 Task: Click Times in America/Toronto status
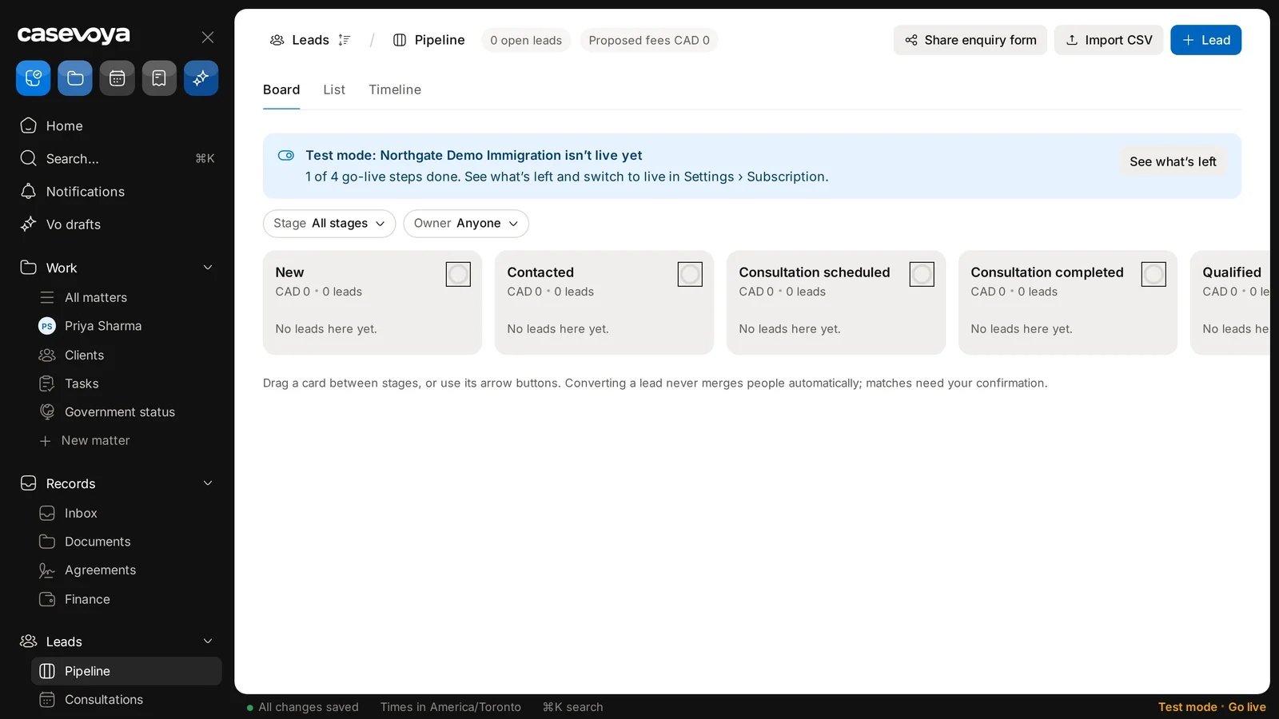click(450, 707)
